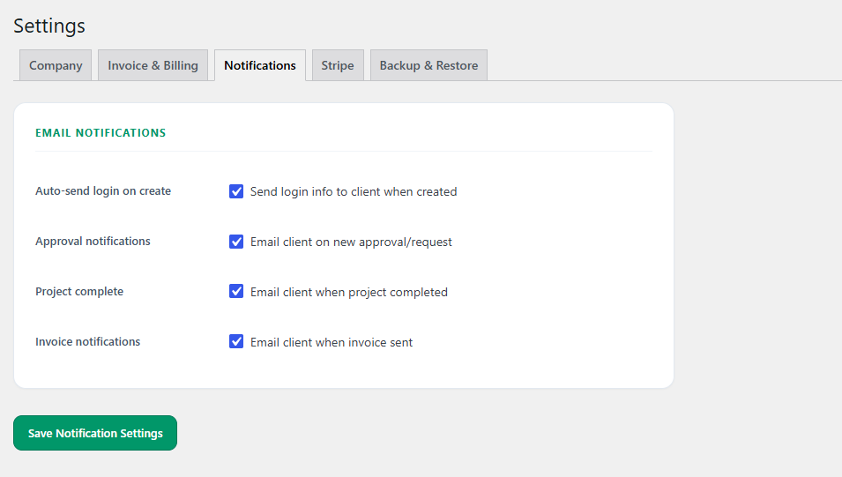842x477 pixels.
Task: Toggle Email client on new approval/request checkbox
Action: 236,242
